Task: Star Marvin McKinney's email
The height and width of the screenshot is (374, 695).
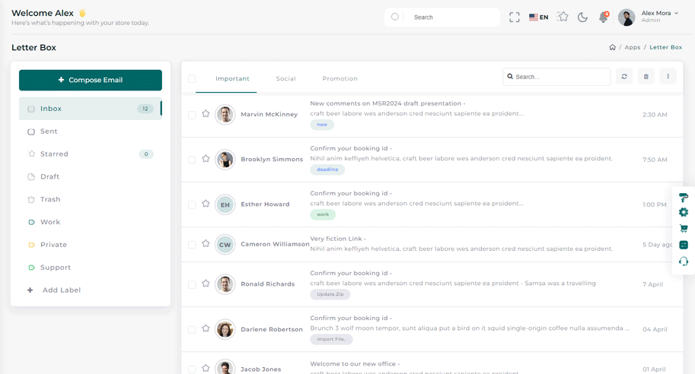Action: (x=206, y=114)
